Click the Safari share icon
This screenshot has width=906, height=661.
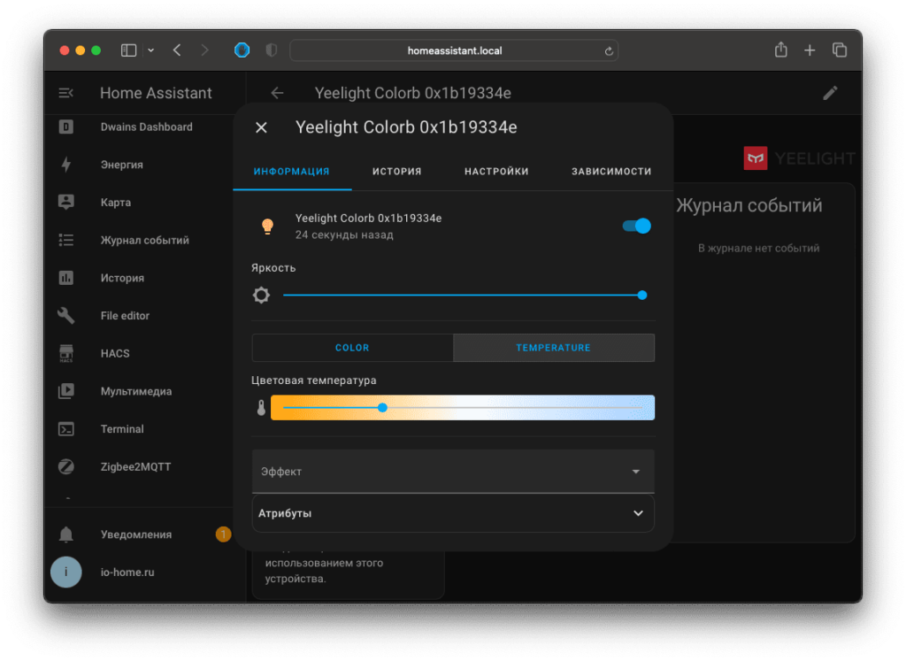point(780,50)
